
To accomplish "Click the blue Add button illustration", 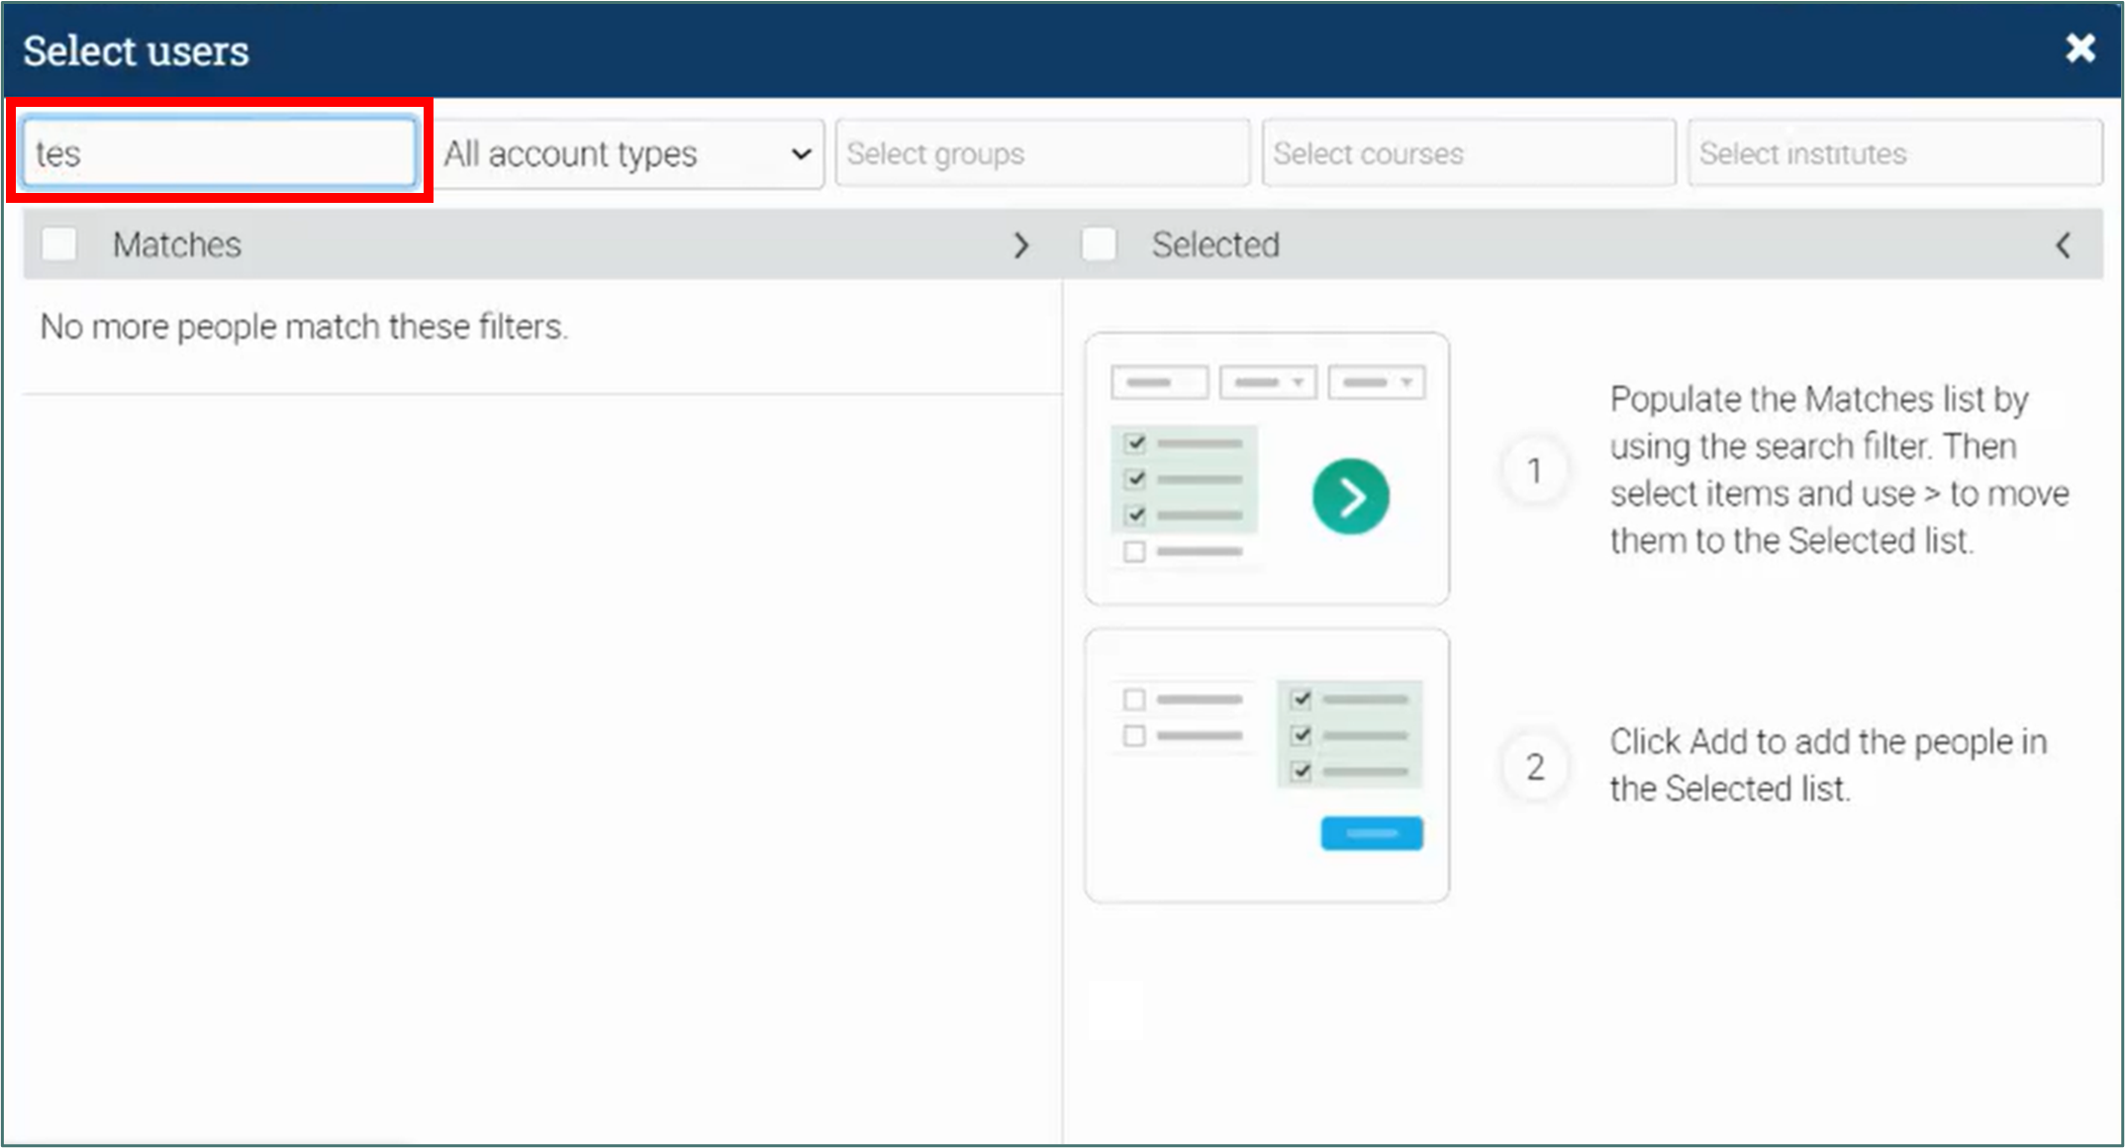I will [x=1371, y=833].
